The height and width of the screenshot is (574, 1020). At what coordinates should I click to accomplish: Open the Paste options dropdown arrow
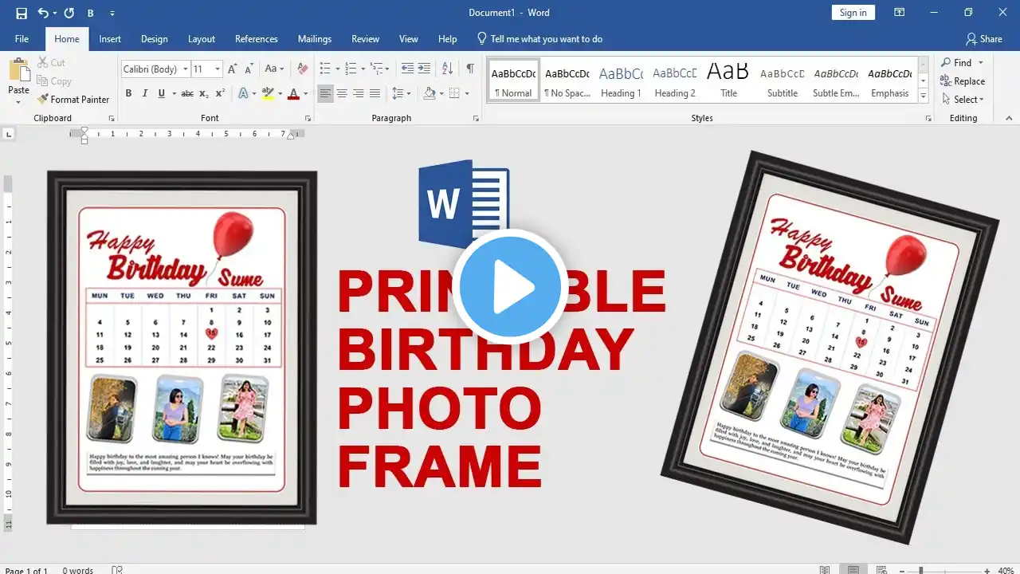click(18, 102)
